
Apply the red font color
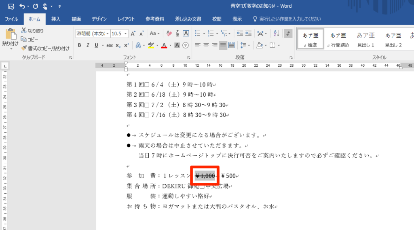[x=164, y=45]
